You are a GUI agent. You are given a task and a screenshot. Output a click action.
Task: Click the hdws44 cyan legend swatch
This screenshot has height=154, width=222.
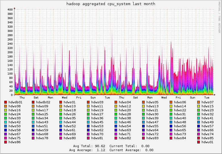click(61, 122)
